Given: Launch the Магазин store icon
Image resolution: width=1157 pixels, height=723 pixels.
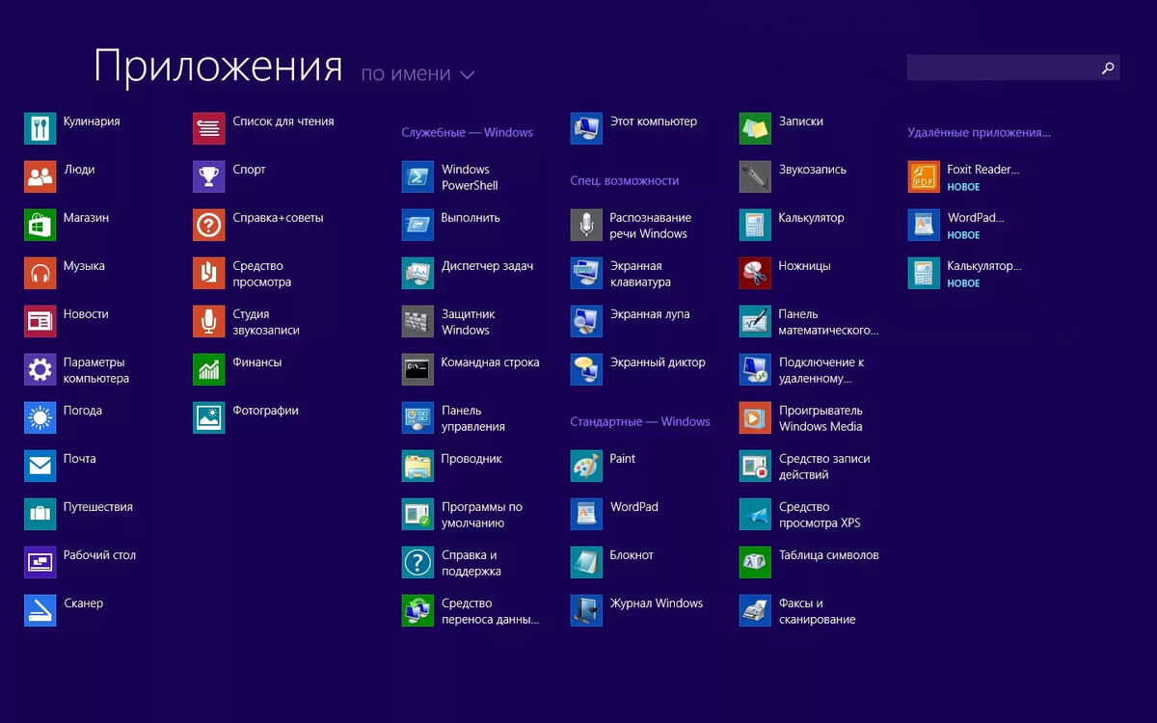Looking at the screenshot, I should point(40,225).
